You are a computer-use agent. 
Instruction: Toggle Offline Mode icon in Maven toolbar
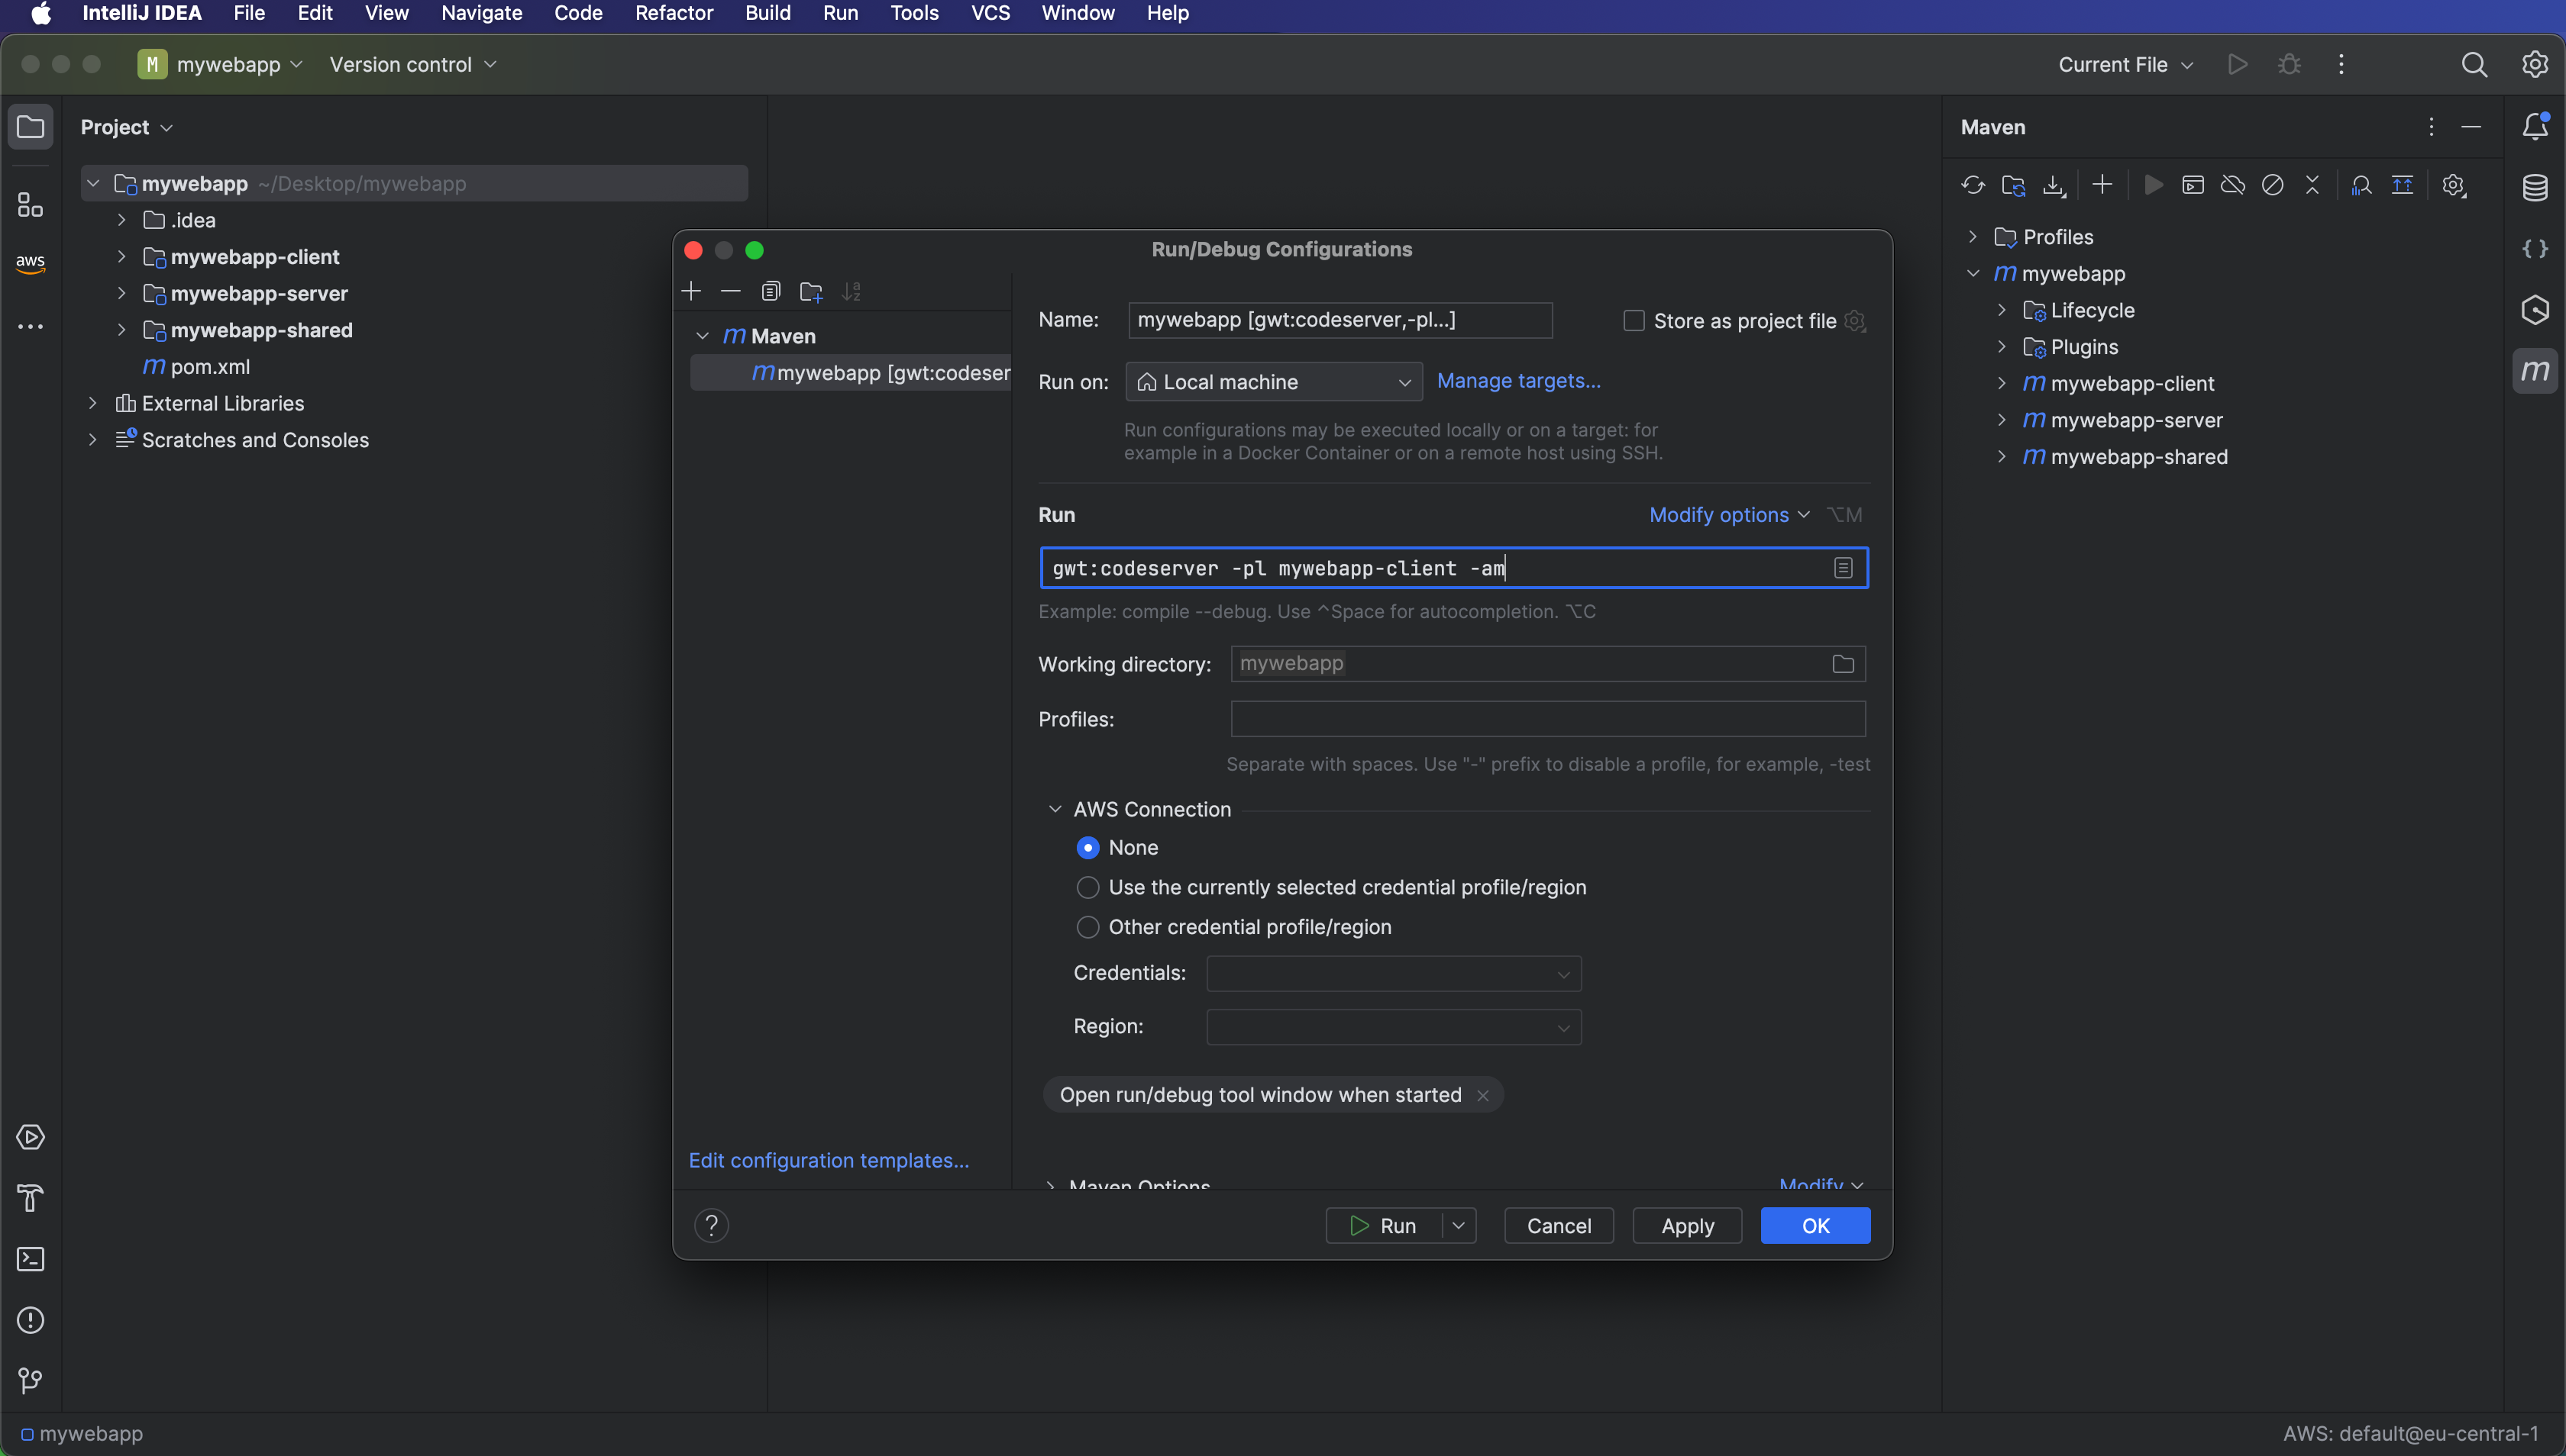2232,185
